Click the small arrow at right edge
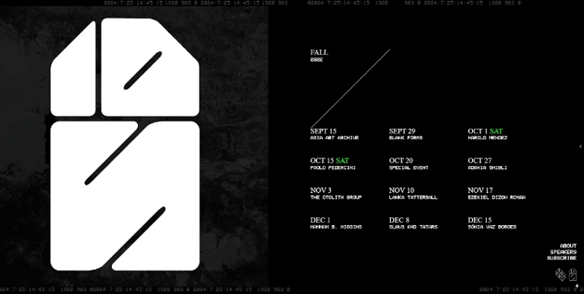The height and width of the screenshot is (294, 584). click(580, 147)
